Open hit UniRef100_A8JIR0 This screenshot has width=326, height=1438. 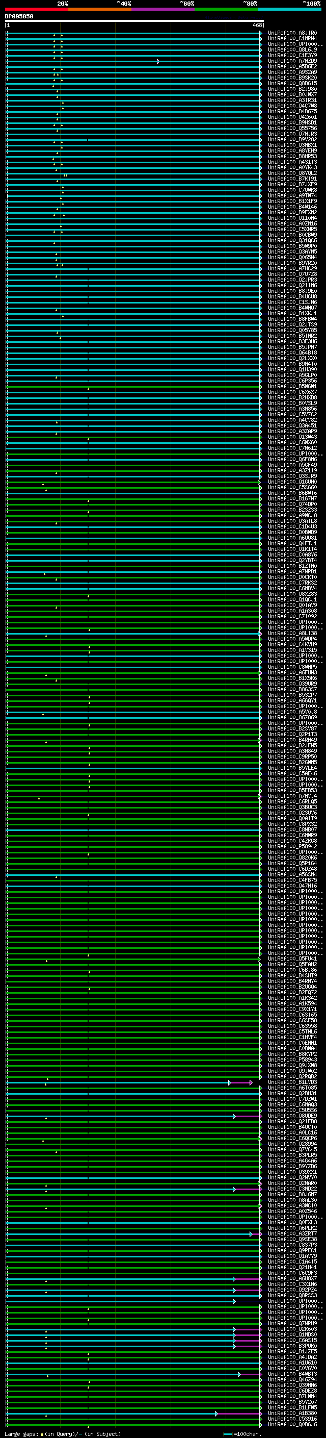point(292,33)
